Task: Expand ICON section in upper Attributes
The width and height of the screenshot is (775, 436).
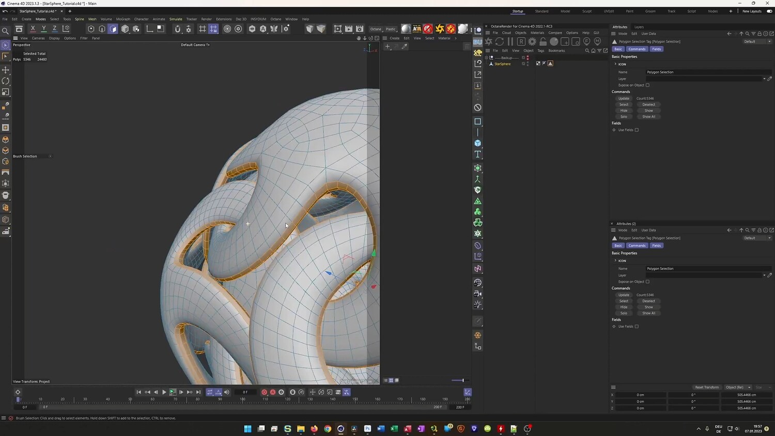Action: 615,64
